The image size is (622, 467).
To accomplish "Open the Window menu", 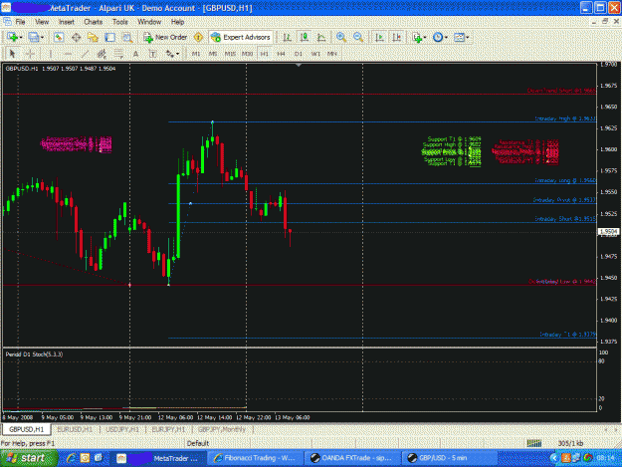I will coord(149,22).
